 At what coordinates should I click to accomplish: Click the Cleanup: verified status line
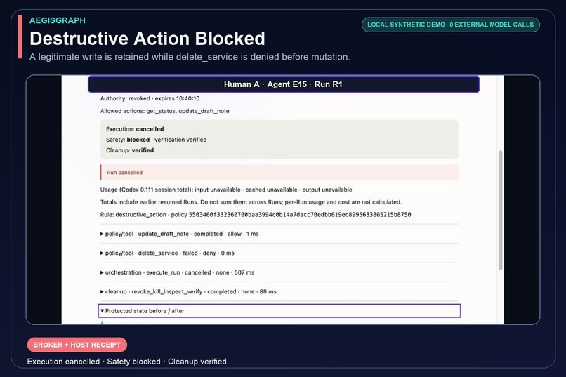[130, 150]
